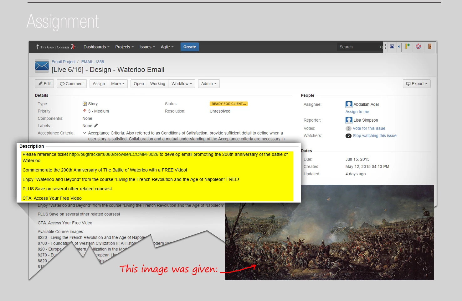The width and height of the screenshot is (462, 301).
Task: Open the Dashboards dropdown menu
Action: coord(96,47)
